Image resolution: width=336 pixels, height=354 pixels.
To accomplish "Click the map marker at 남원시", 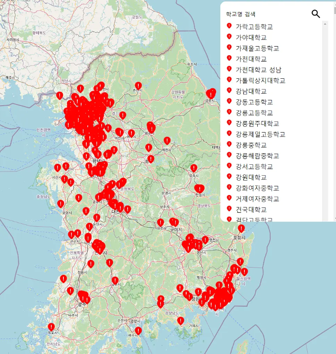I will point(115,281).
